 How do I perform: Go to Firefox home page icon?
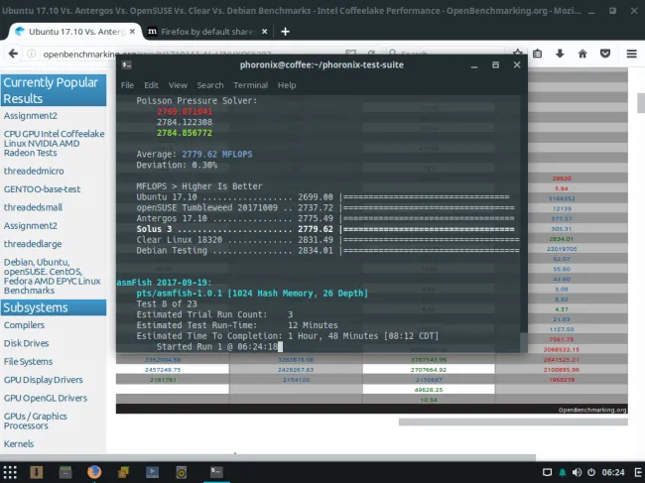click(x=582, y=54)
